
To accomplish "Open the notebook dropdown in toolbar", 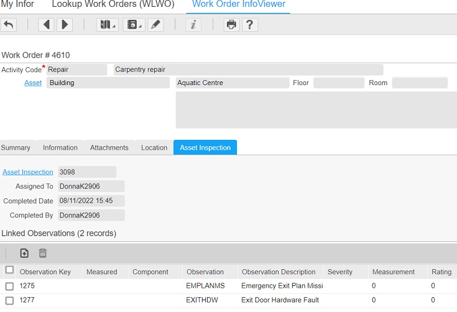I will coord(133,25).
